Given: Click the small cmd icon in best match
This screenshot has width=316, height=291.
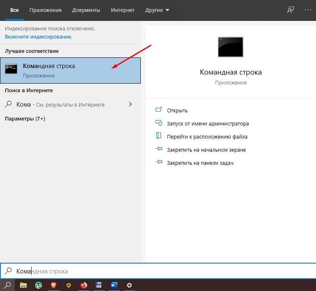Looking at the screenshot, I should 11,69.
